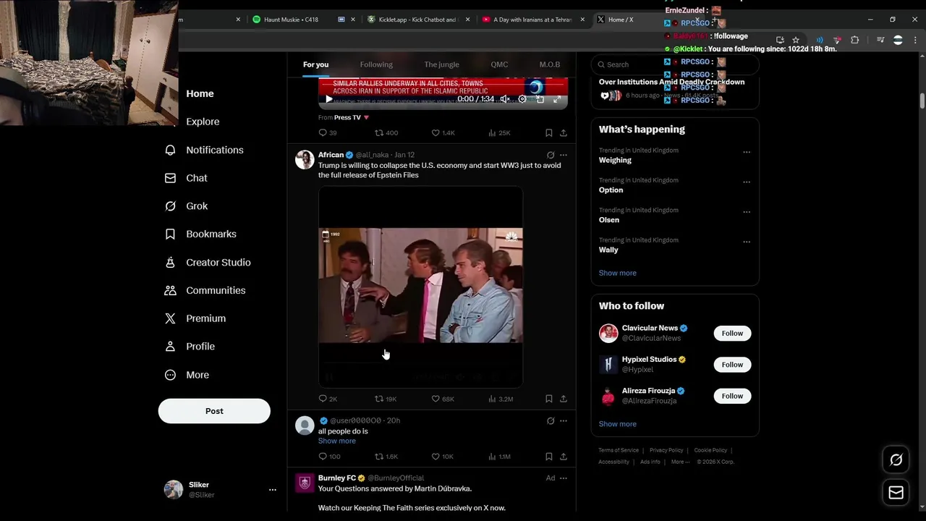Open the Privacy Policy footer link
This screenshot has height=521, width=926.
pos(666,450)
